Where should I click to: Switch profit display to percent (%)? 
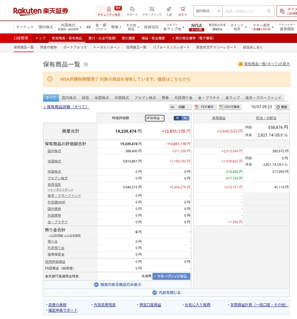pyautogui.click(x=185, y=118)
